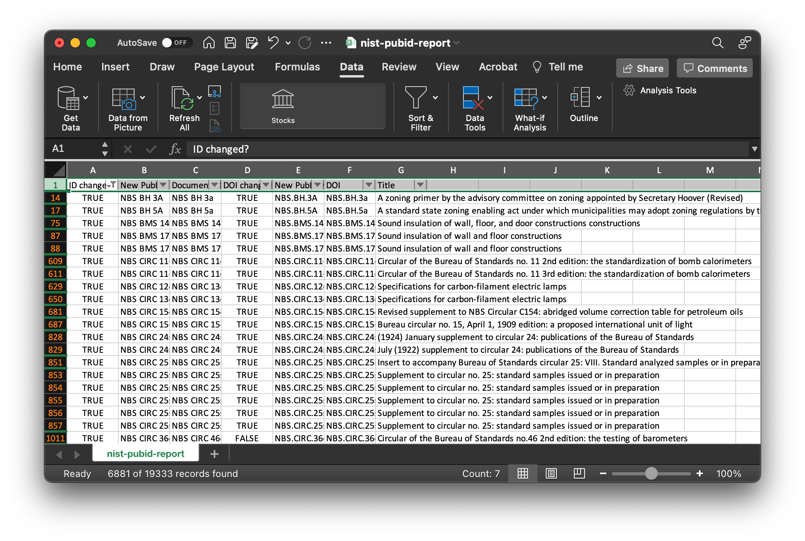Open the Document column filter dropdown
The image size is (805, 541).
(215, 185)
